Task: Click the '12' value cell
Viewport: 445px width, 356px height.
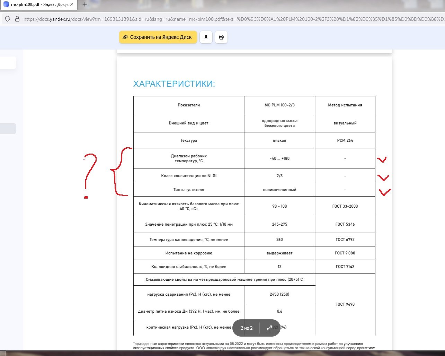Action: (x=279, y=267)
